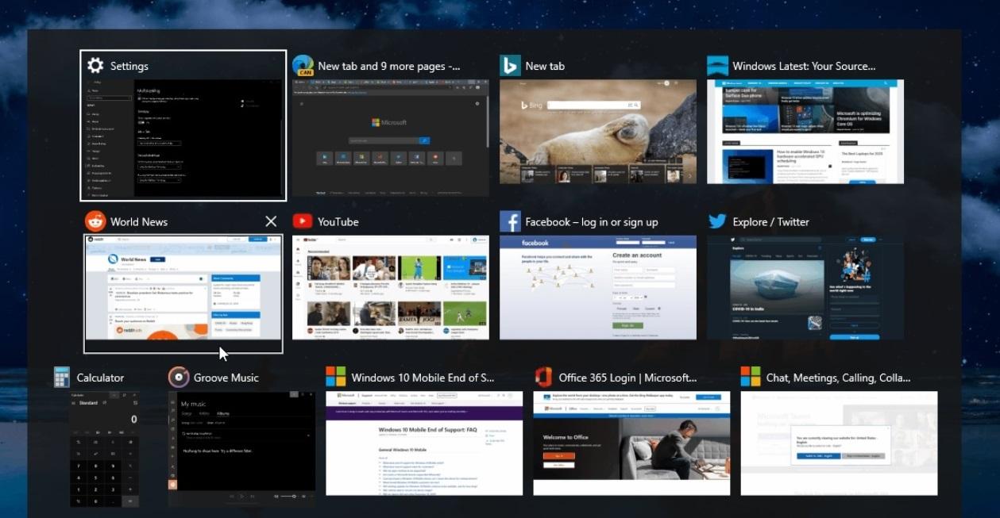This screenshot has width=1000, height=518.
Task: Switch to the World News Reddit thumbnail
Action: point(183,287)
